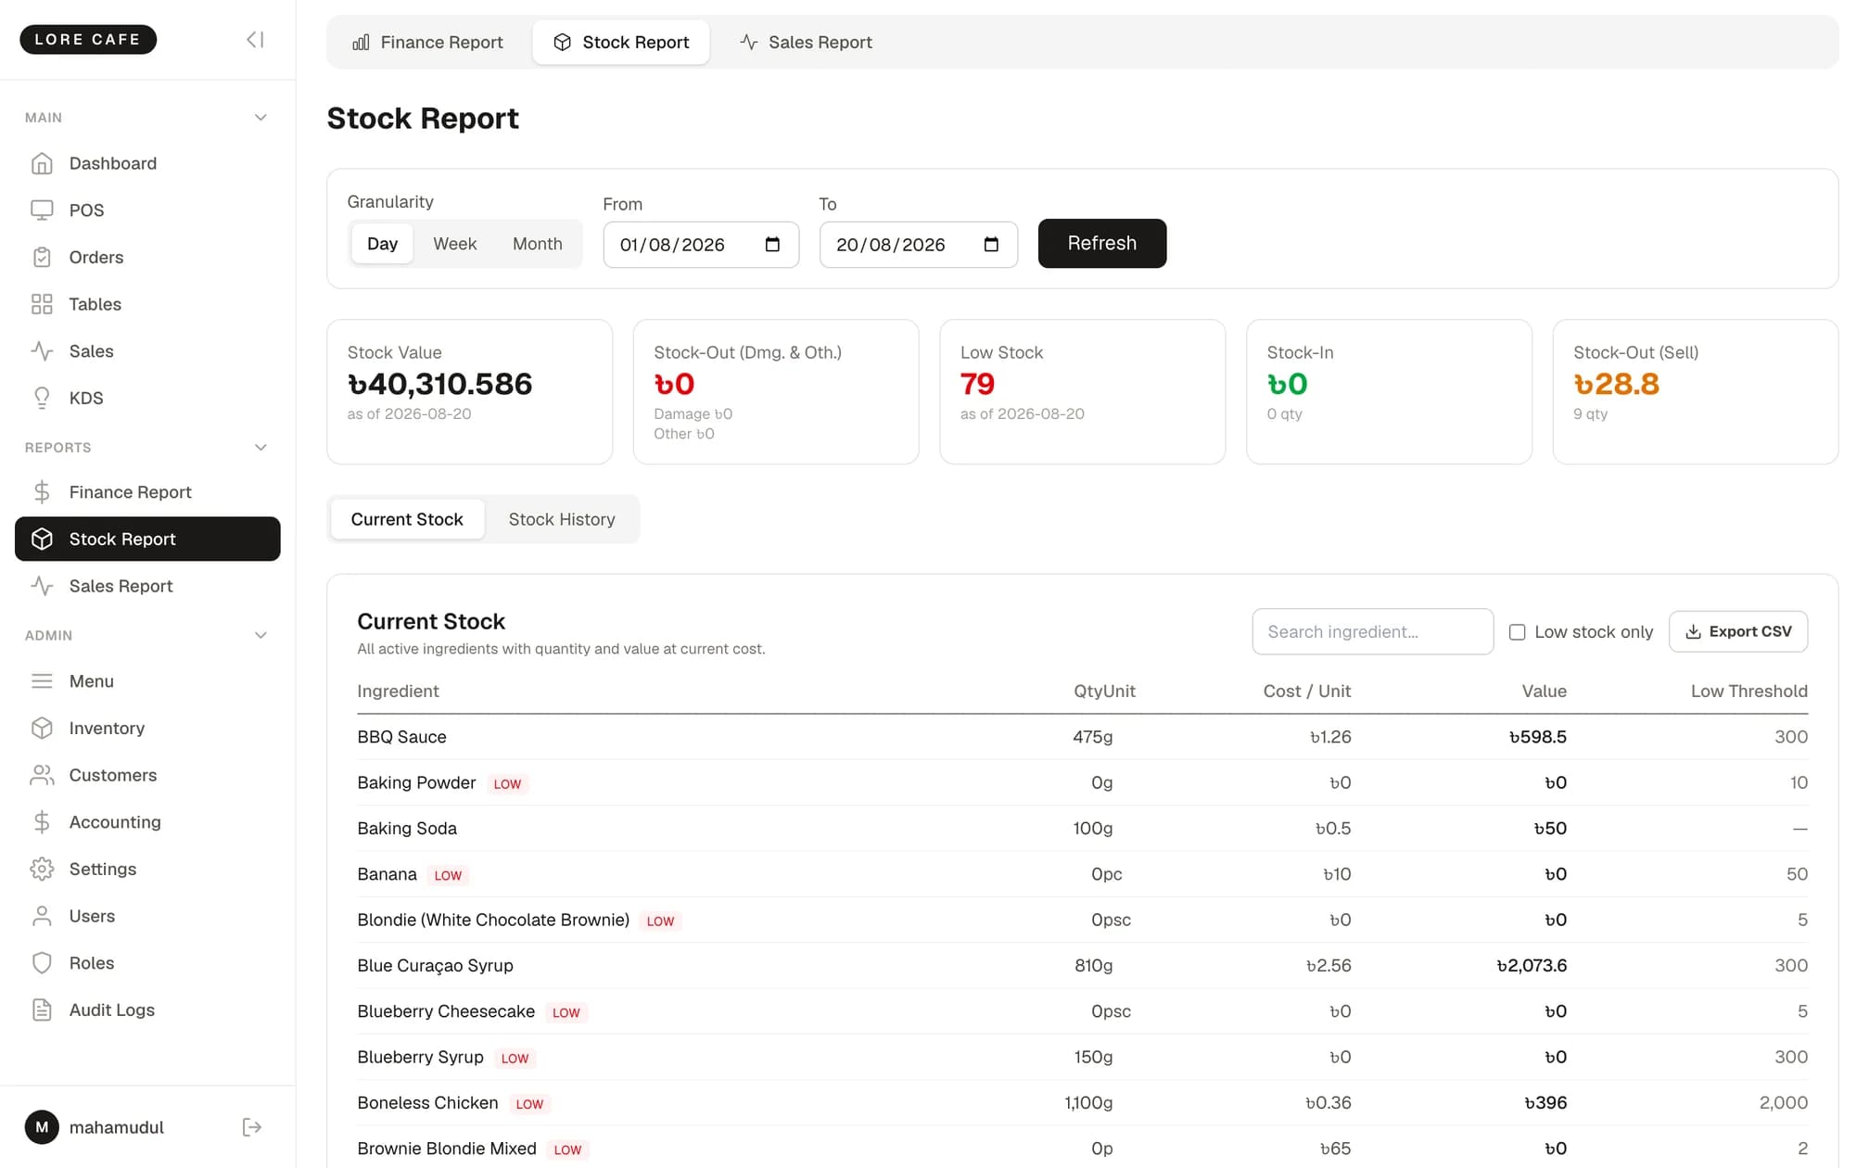Focus the Search ingredient field
The height and width of the screenshot is (1168, 1869).
[1372, 632]
